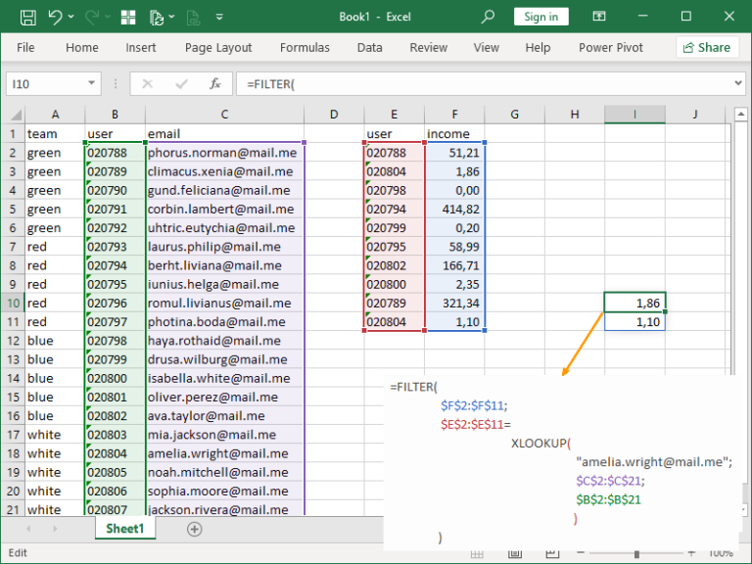Viewport: 752px width, 564px height.
Task: Cancel formula entry with X icon
Action: click(147, 84)
